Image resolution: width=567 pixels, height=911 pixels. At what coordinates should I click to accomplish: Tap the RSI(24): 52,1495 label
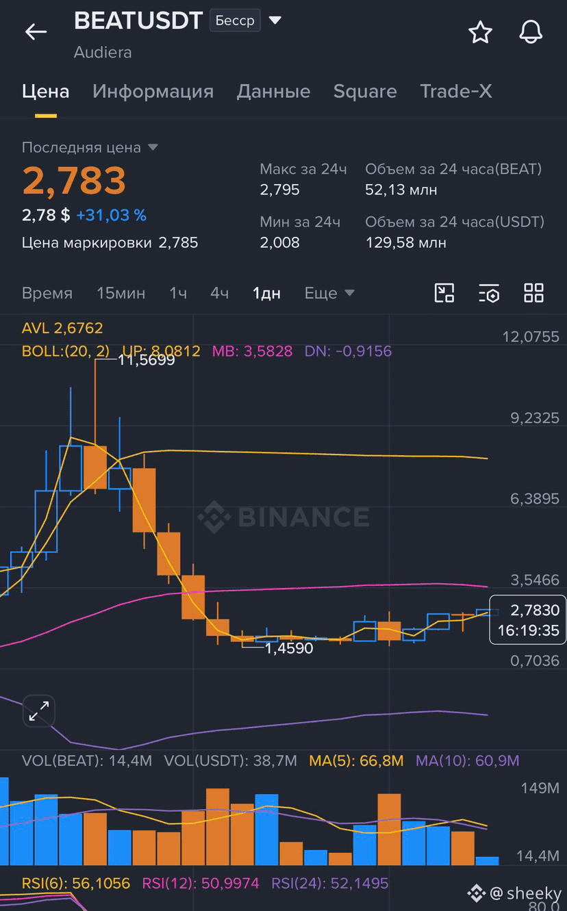[330, 884]
